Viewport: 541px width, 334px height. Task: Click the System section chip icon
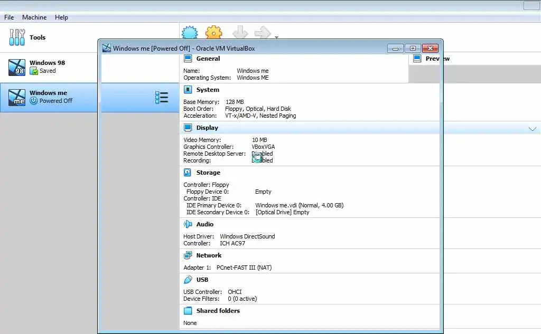pos(188,90)
